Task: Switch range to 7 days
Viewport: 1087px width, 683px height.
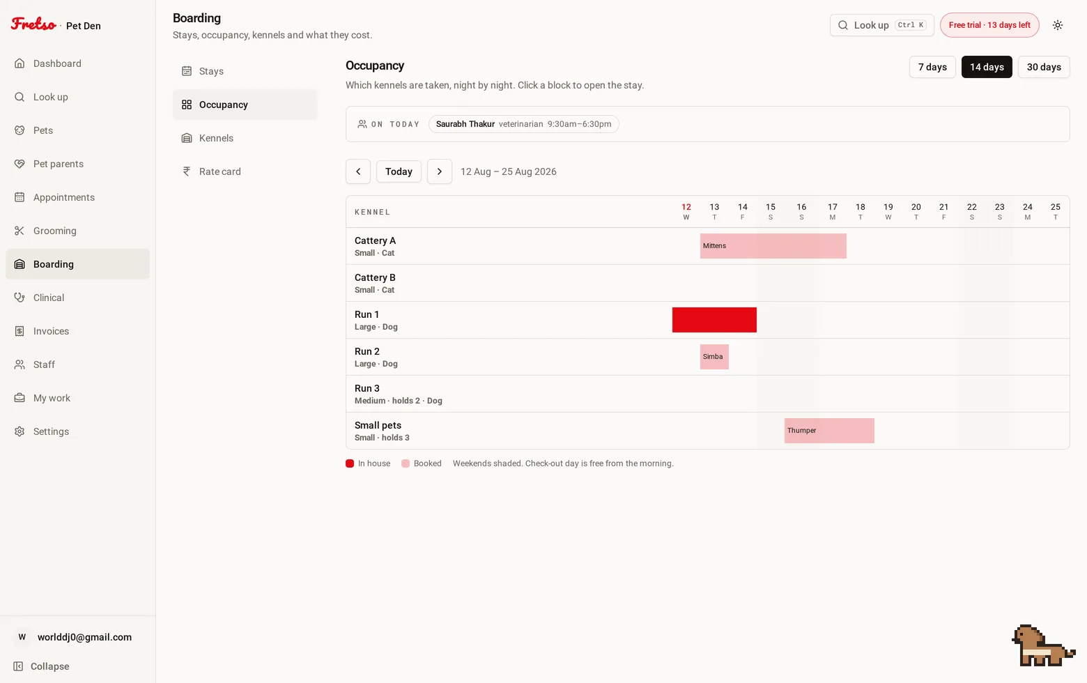Action: click(x=932, y=67)
